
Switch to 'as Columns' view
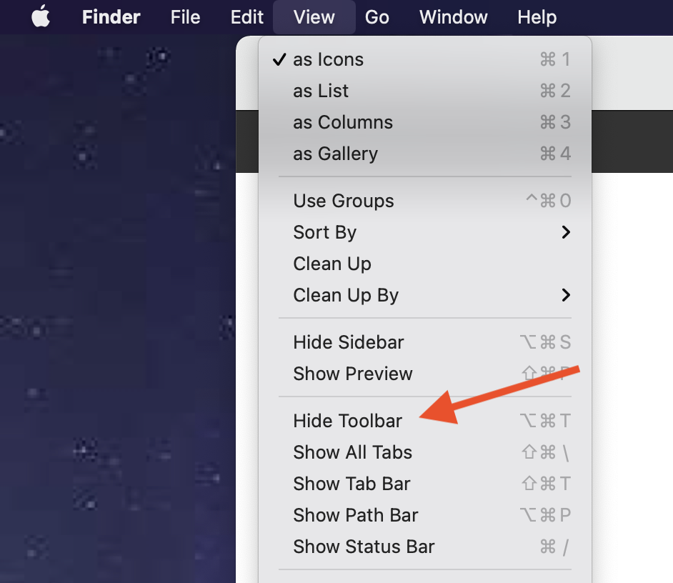[425, 122]
